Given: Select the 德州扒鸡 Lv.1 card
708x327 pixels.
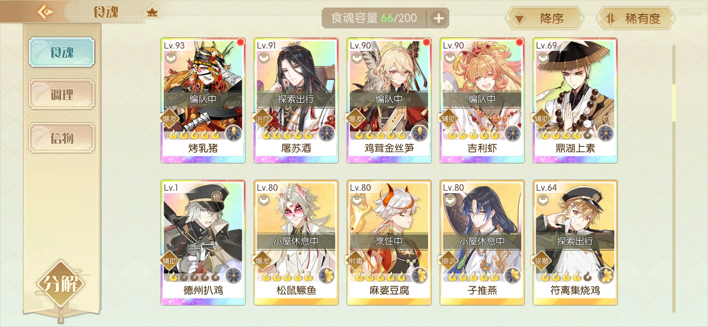Looking at the screenshot, I should click(203, 243).
